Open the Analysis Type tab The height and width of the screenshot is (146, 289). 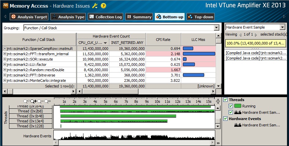(68, 17)
